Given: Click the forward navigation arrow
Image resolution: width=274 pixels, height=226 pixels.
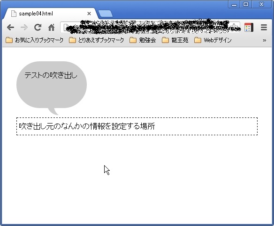Looking at the screenshot, I should 24,28.
